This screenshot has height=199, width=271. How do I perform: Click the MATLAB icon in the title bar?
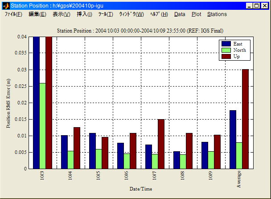point(6,6)
